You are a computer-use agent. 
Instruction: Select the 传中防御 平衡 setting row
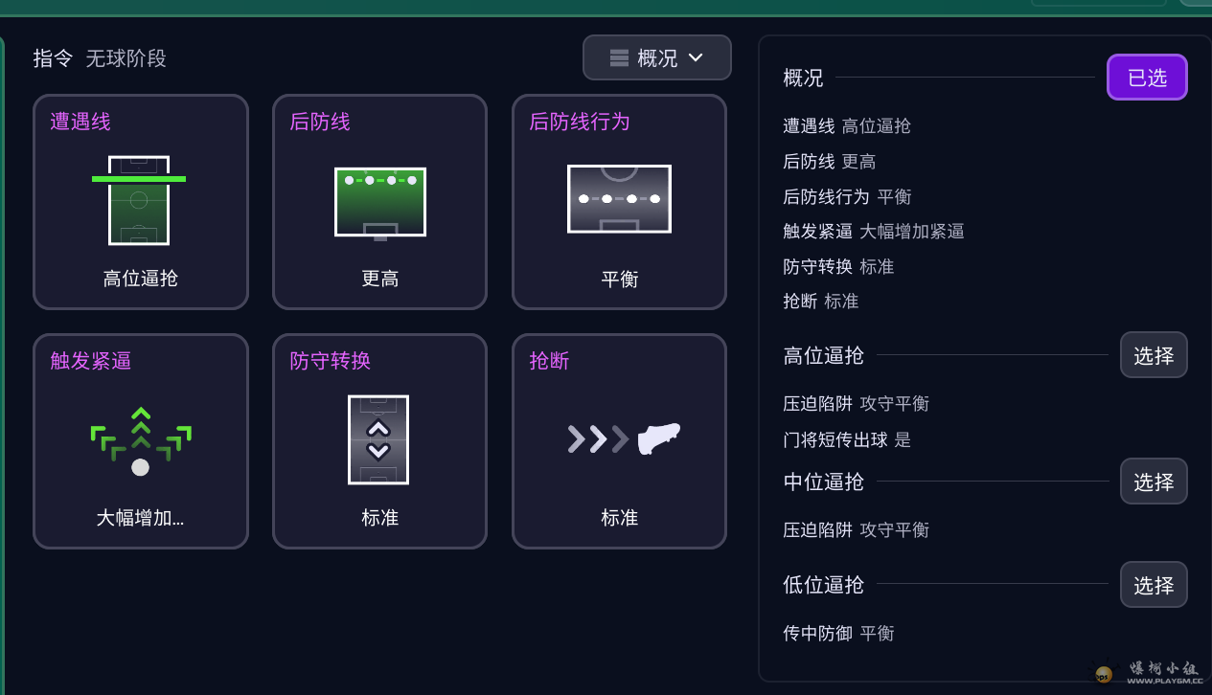837,633
